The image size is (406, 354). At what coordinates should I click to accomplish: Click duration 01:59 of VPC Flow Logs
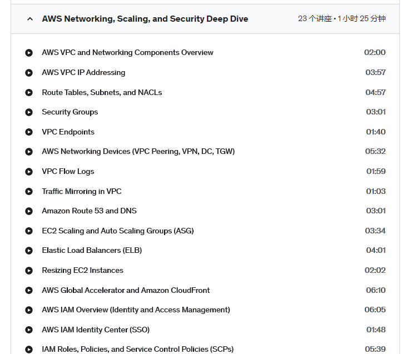pos(376,171)
